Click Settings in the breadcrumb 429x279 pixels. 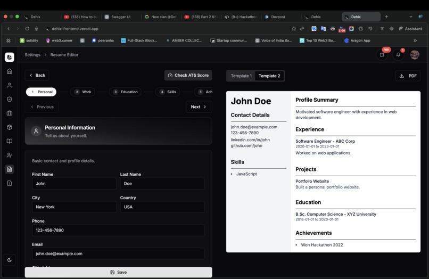coord(32,55)
